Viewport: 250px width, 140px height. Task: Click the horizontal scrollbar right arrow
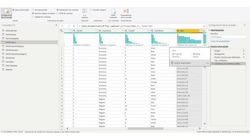tap(200, 128)
